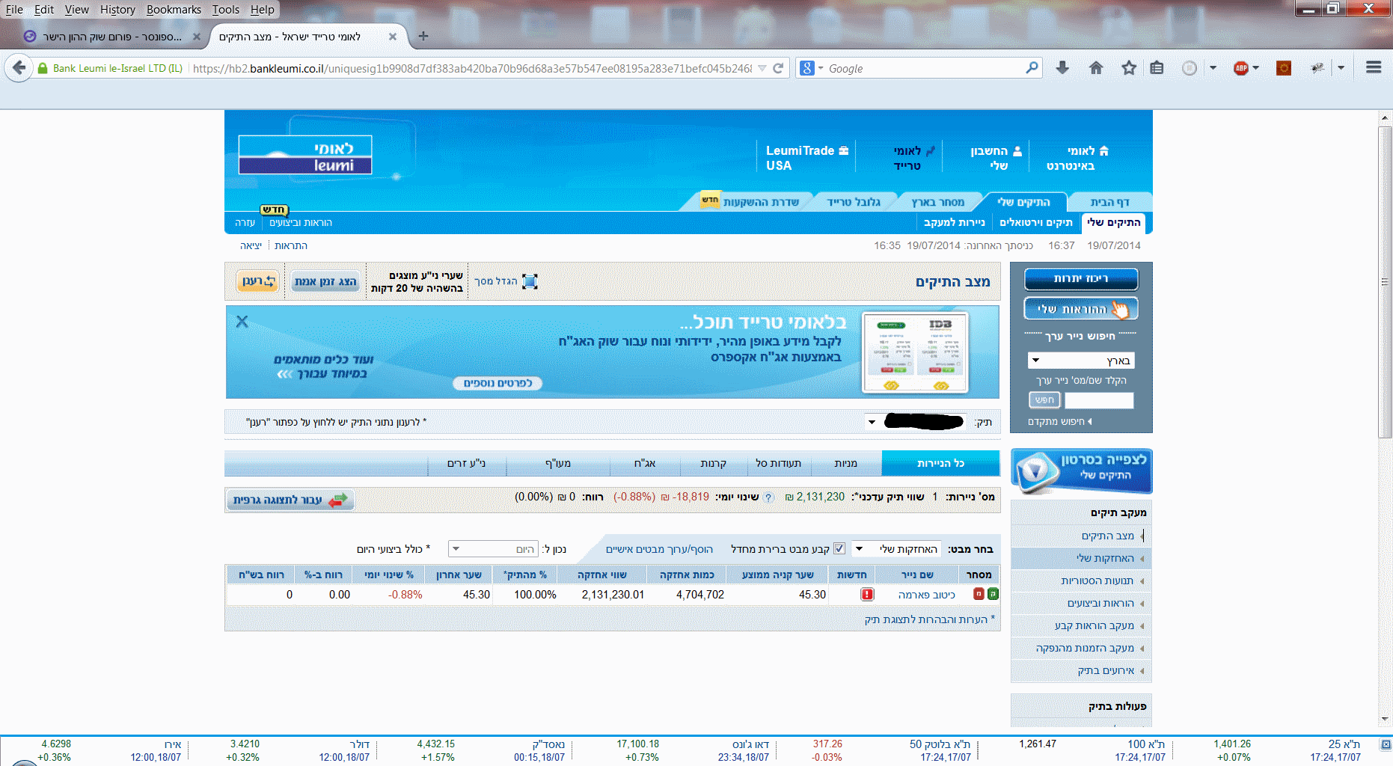This screenshot has width=1393, height=766.
Task: Click the Firefox back navigation arrow
Action: coord(19,68)
